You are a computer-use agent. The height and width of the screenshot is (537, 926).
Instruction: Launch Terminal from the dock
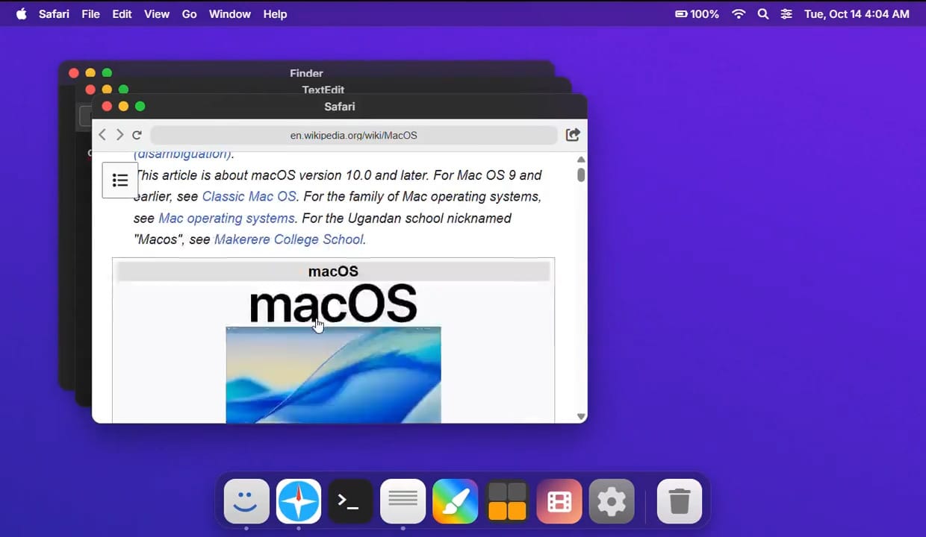point(350,501)
